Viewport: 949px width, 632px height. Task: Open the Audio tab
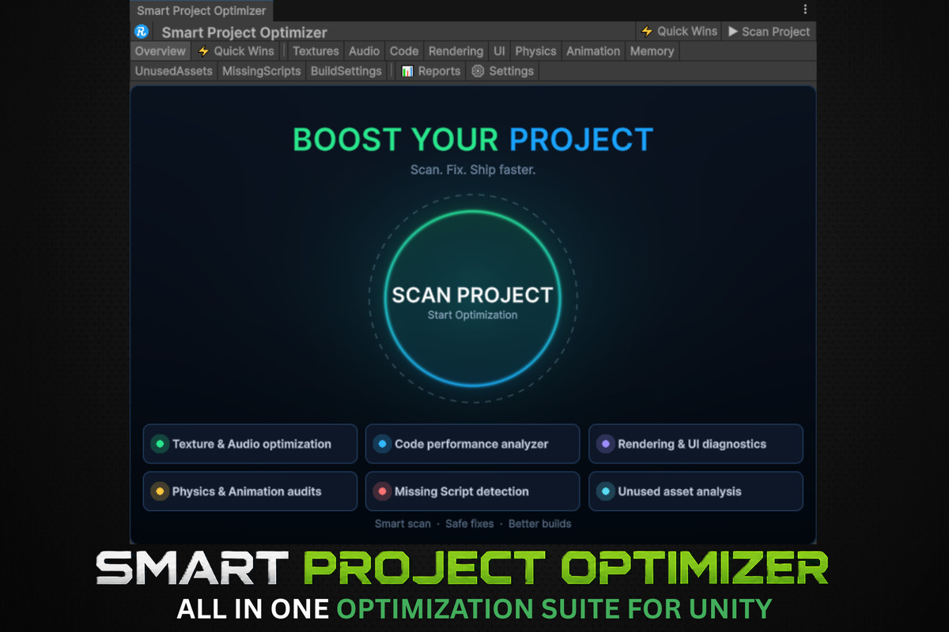click(365, 51)
